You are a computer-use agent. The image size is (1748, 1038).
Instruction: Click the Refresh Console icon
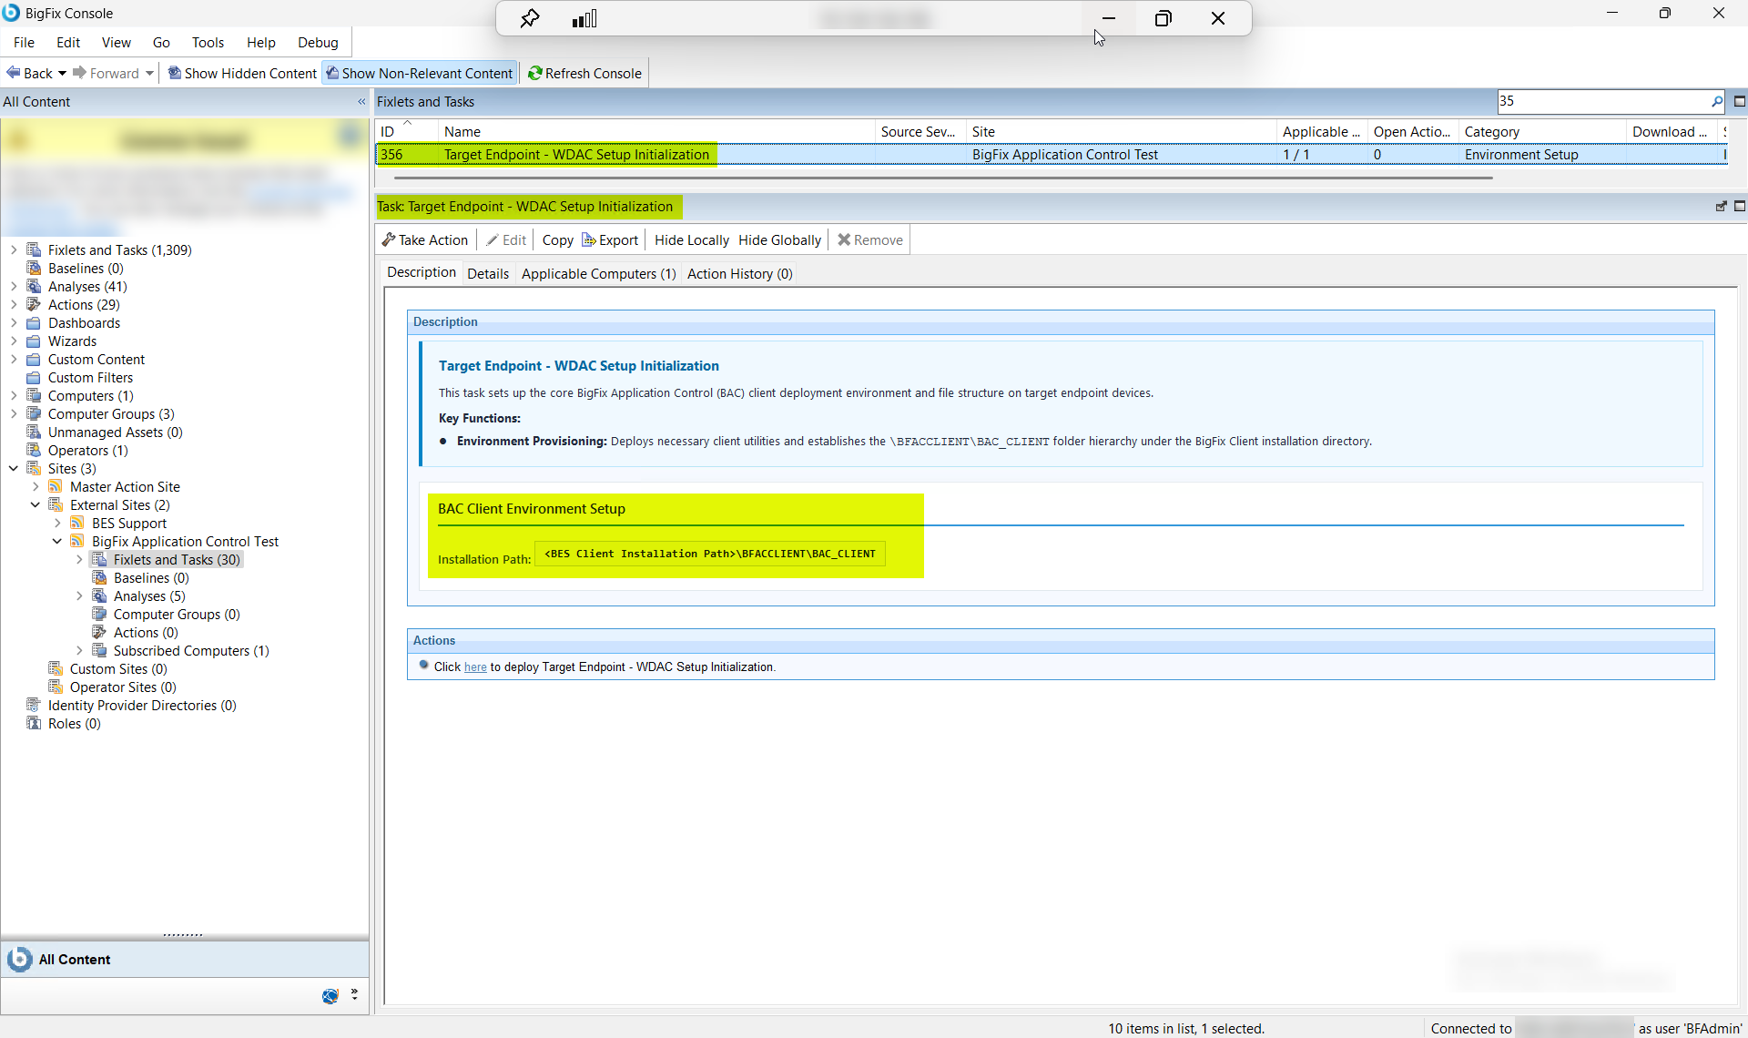click(535, 73)
